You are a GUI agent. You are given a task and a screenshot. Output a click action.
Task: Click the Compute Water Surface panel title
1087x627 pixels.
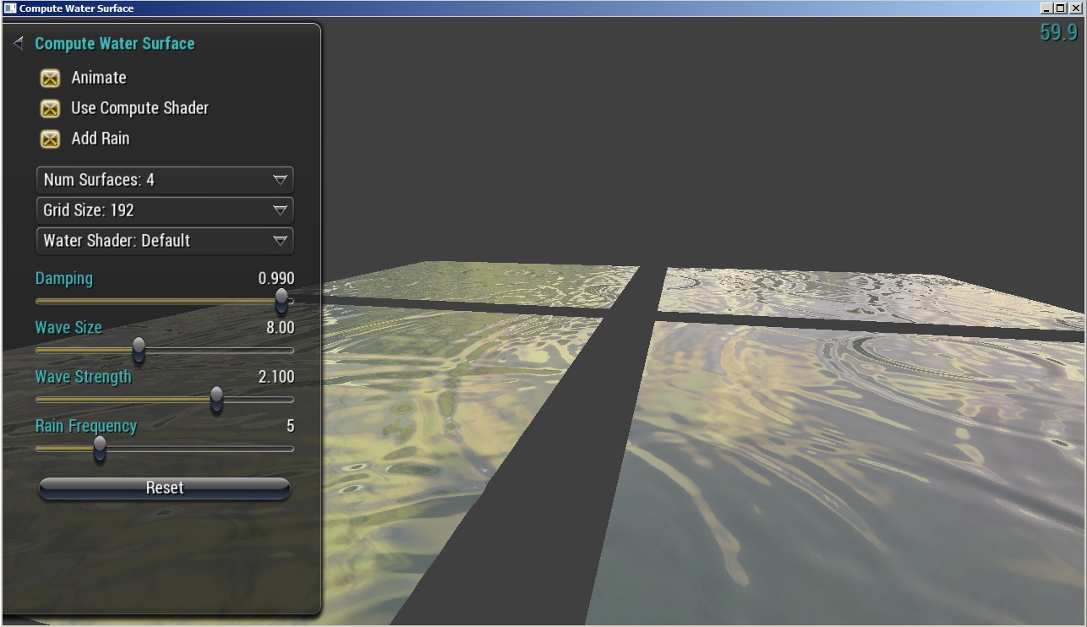115,43
